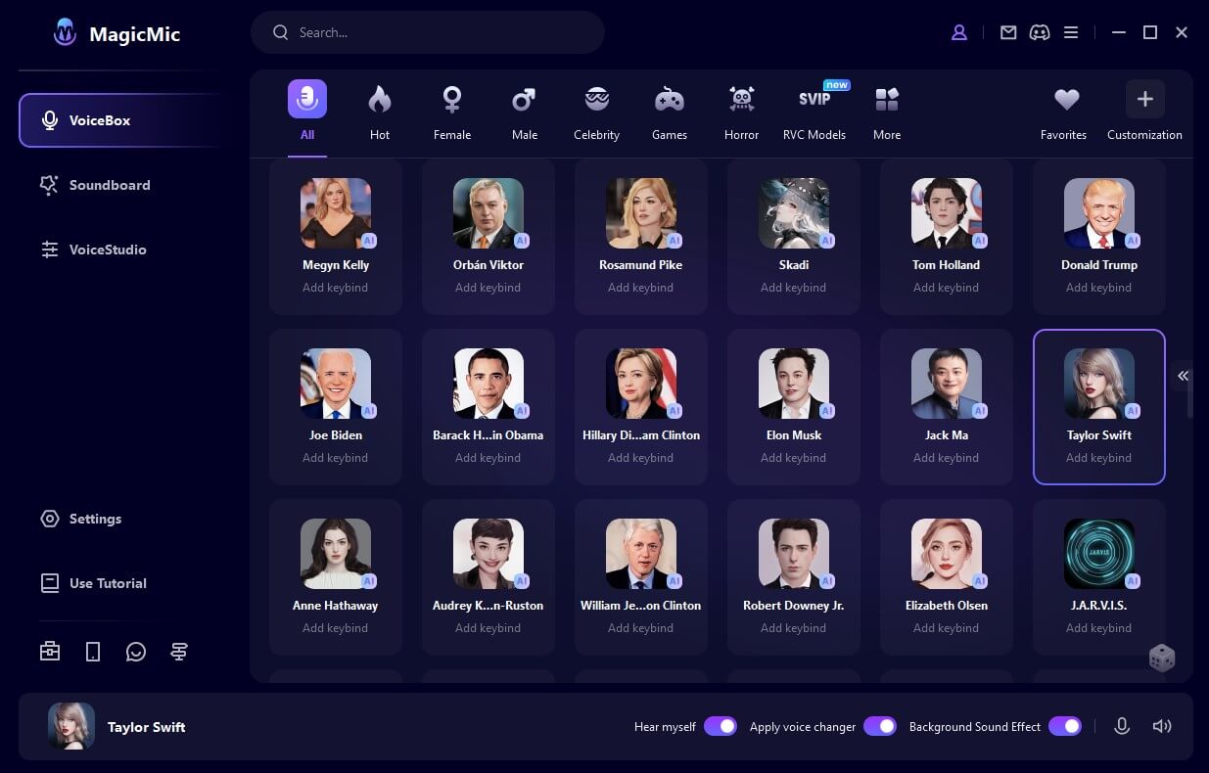Click the dice random voice icon
1209x773 pixels.
(x=1161, y=658)
